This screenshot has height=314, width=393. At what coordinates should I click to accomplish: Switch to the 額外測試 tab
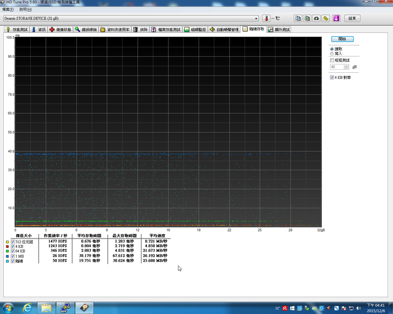pyautogui.click(x=279, y=30)
